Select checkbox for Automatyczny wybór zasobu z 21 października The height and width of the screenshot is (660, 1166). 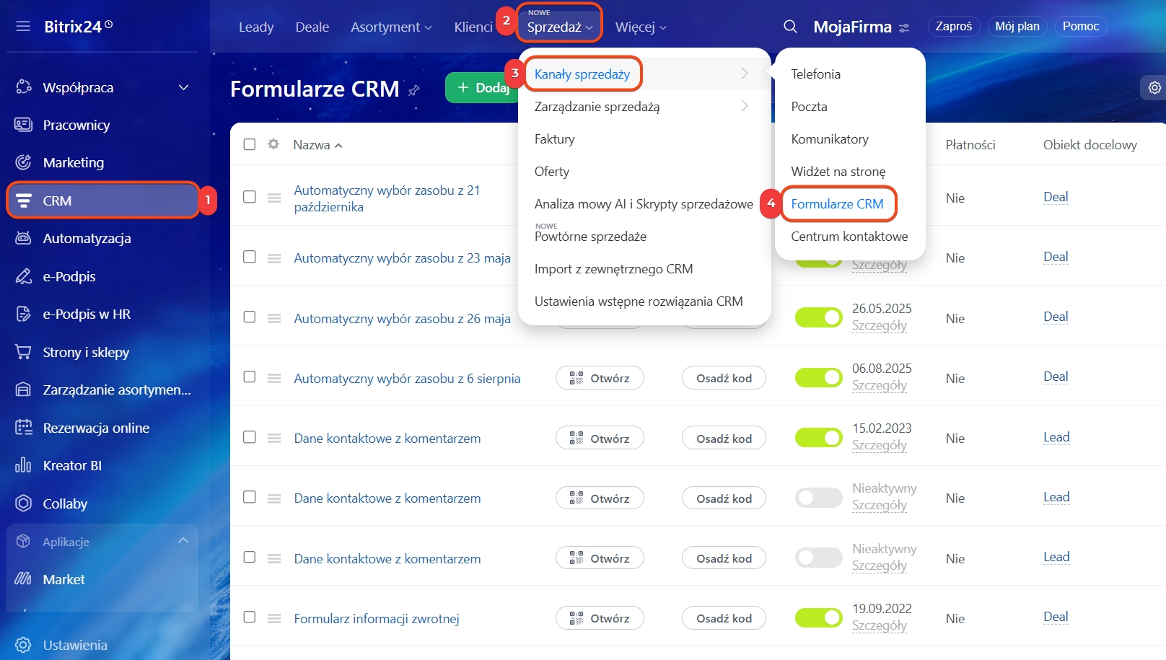coord(250,196)
